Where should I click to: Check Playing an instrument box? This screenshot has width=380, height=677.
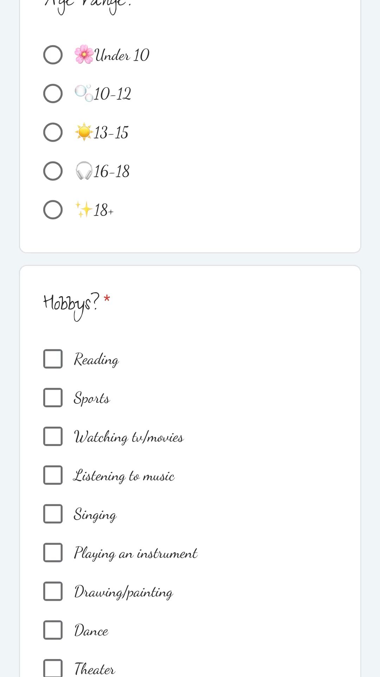53,553
